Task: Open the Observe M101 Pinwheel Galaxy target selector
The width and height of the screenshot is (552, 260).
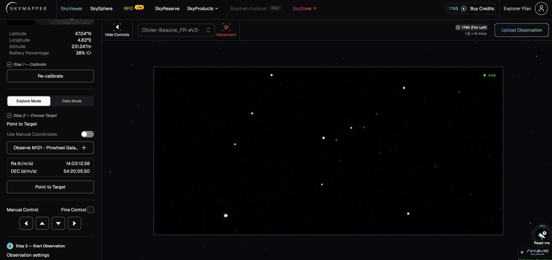Action: coord(50,147)
